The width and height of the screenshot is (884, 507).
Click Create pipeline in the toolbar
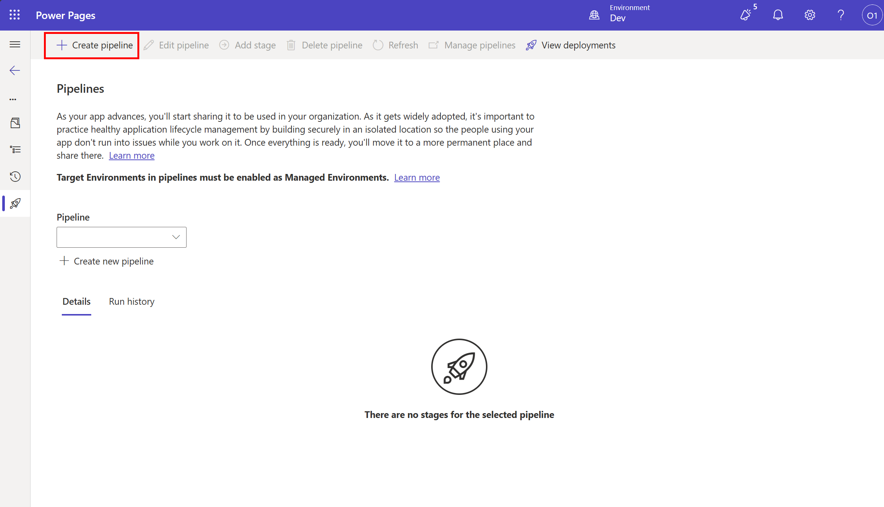[x=95, y=45]
